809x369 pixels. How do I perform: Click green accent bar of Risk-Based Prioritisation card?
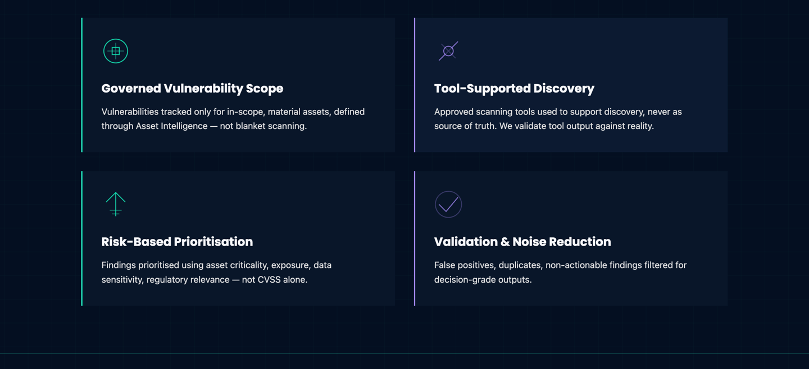coord(82,238)
